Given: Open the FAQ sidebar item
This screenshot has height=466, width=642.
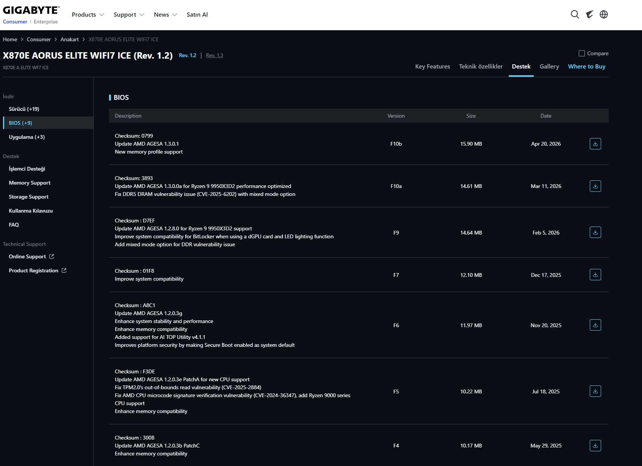Looking at the screenshot, I should (14, 225).
